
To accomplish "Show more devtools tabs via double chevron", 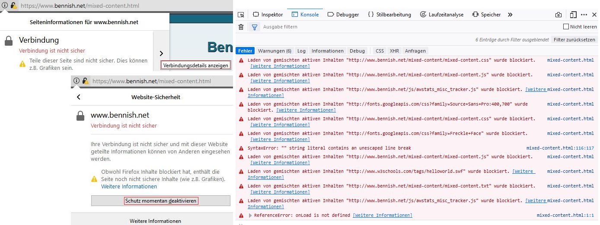I will (x=510, y=15).
